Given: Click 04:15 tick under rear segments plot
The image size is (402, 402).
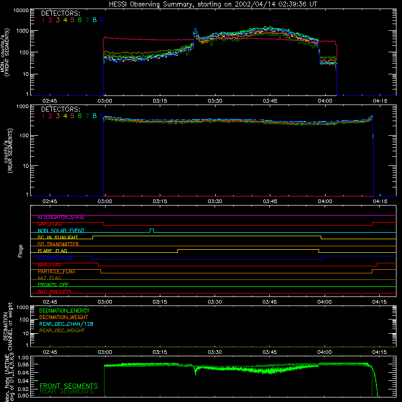Looking at the screenshot, I should click(x=380, y=202).
